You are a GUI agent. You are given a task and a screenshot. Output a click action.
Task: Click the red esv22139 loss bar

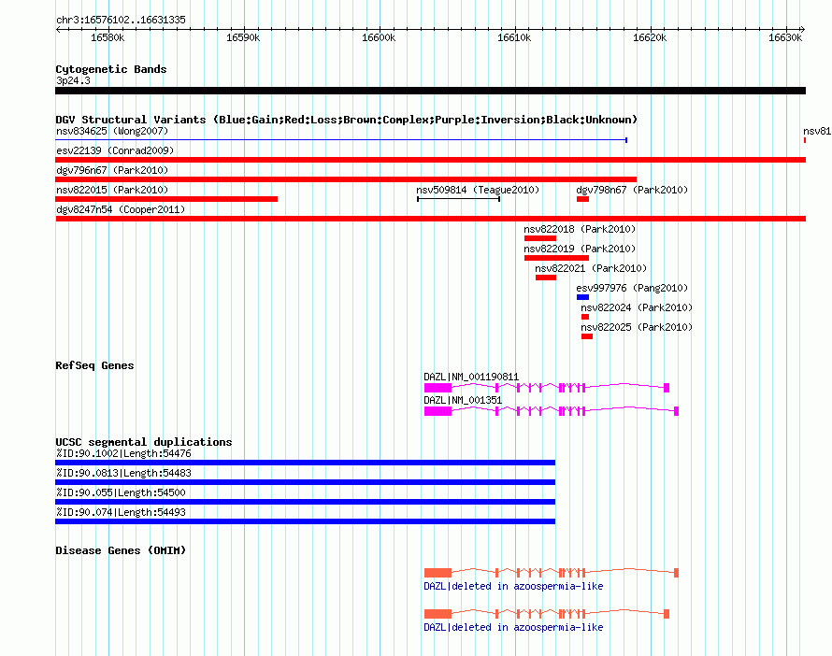coord(430,160)
